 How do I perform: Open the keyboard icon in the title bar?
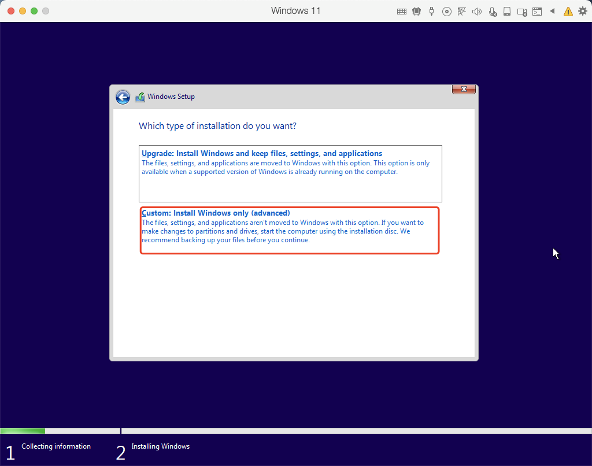click(x=402, y=12)
